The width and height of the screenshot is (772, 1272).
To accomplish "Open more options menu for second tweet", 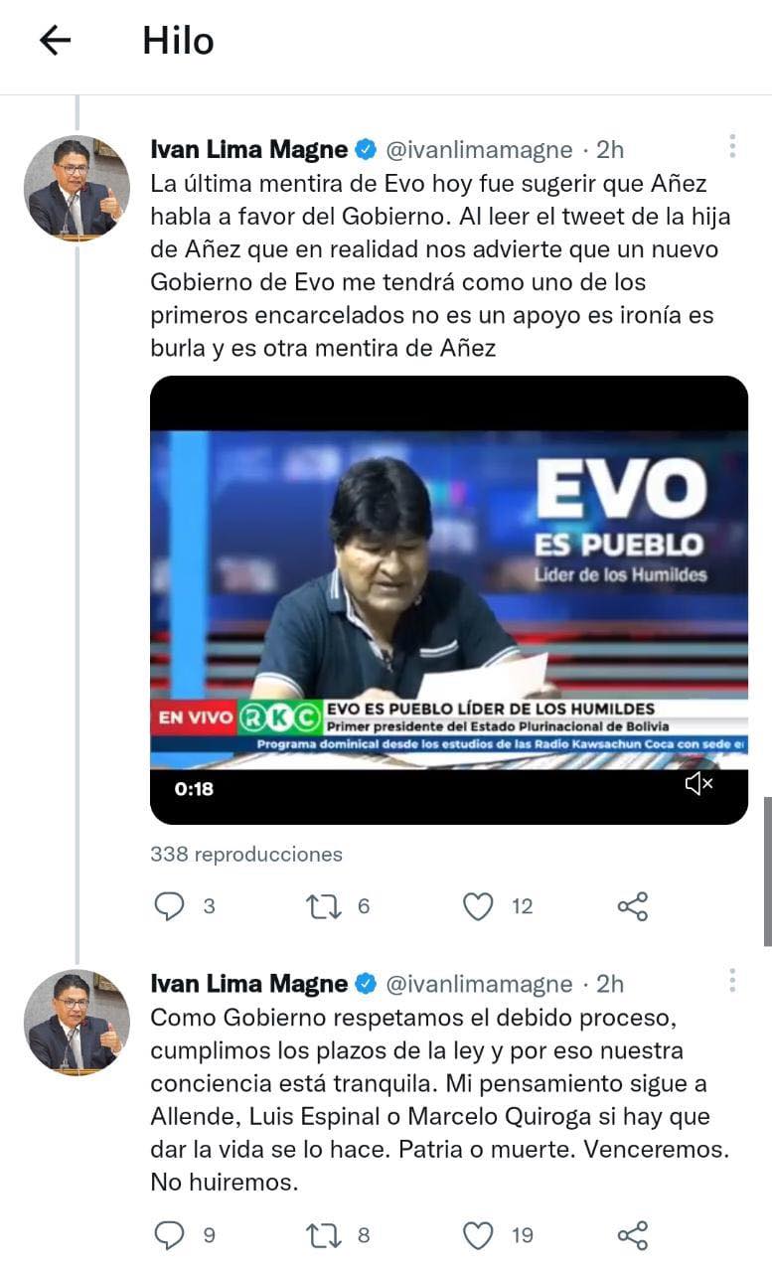I will click(x=732, y=981).
